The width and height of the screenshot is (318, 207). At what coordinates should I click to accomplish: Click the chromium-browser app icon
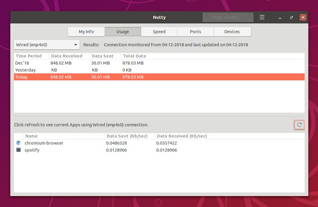pos(18,143)
